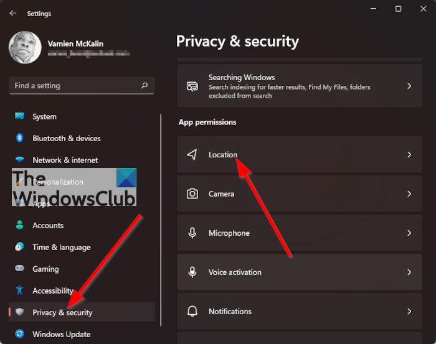Click the Location arrow icon
The image size is (436, 344).
192,154
